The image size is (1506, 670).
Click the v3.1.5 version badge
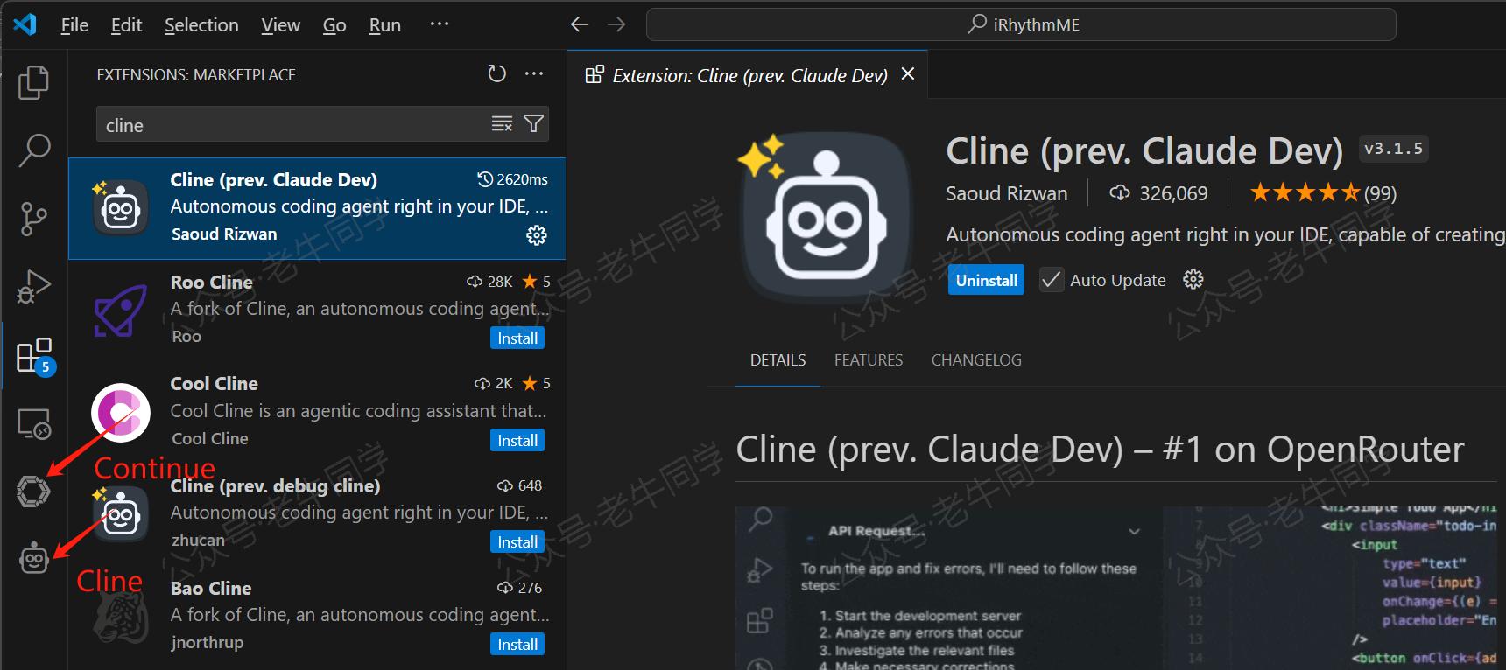coord(1393,149)
